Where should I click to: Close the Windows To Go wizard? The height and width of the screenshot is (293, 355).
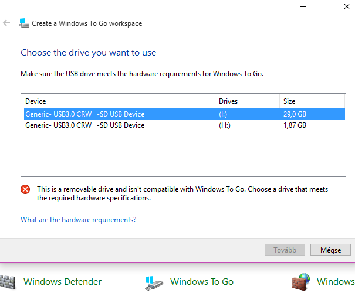(347, 6)
